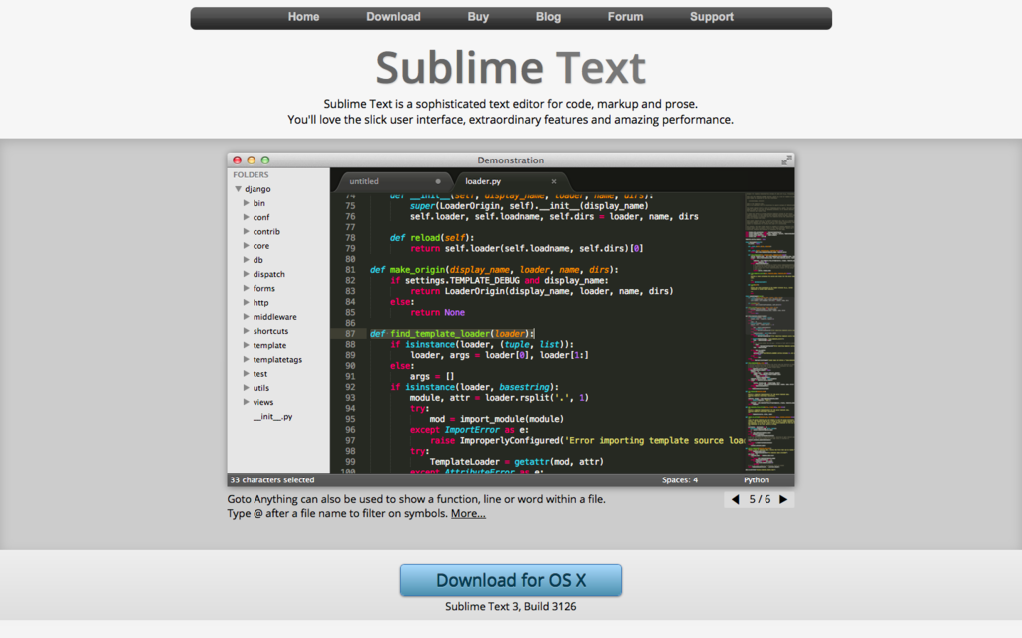The image size is (1022, 638).
Task: Click green zoom button of Demonstration window
Action: [x=265, y=160]
